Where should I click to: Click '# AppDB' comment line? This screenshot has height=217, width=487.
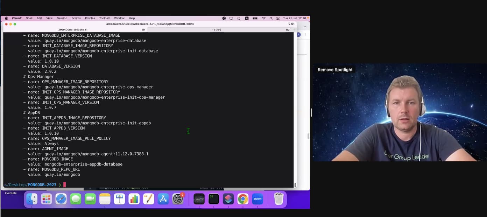click(x=31, y=113)
